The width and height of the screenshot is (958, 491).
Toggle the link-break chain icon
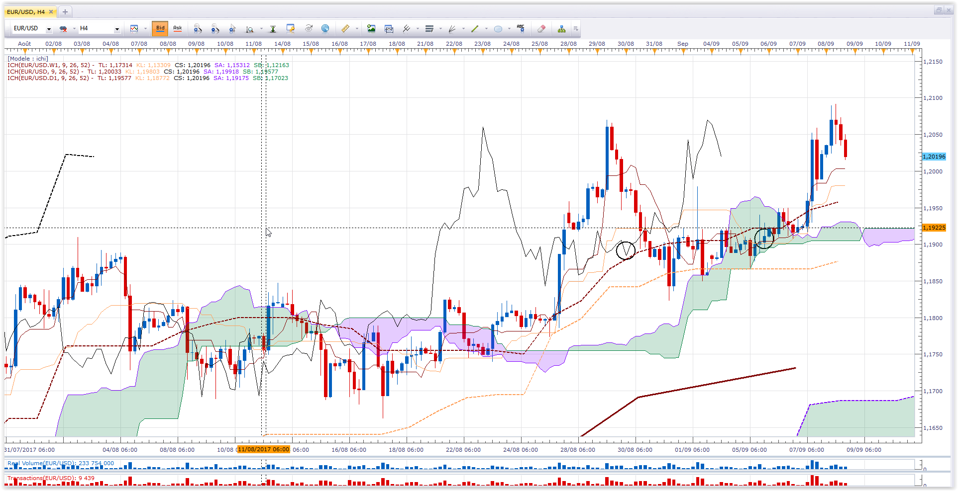(x=63, y=29)
